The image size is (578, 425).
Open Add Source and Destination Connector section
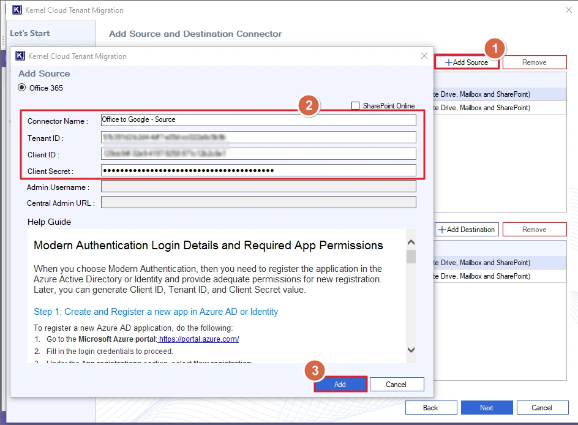(195, 34)
